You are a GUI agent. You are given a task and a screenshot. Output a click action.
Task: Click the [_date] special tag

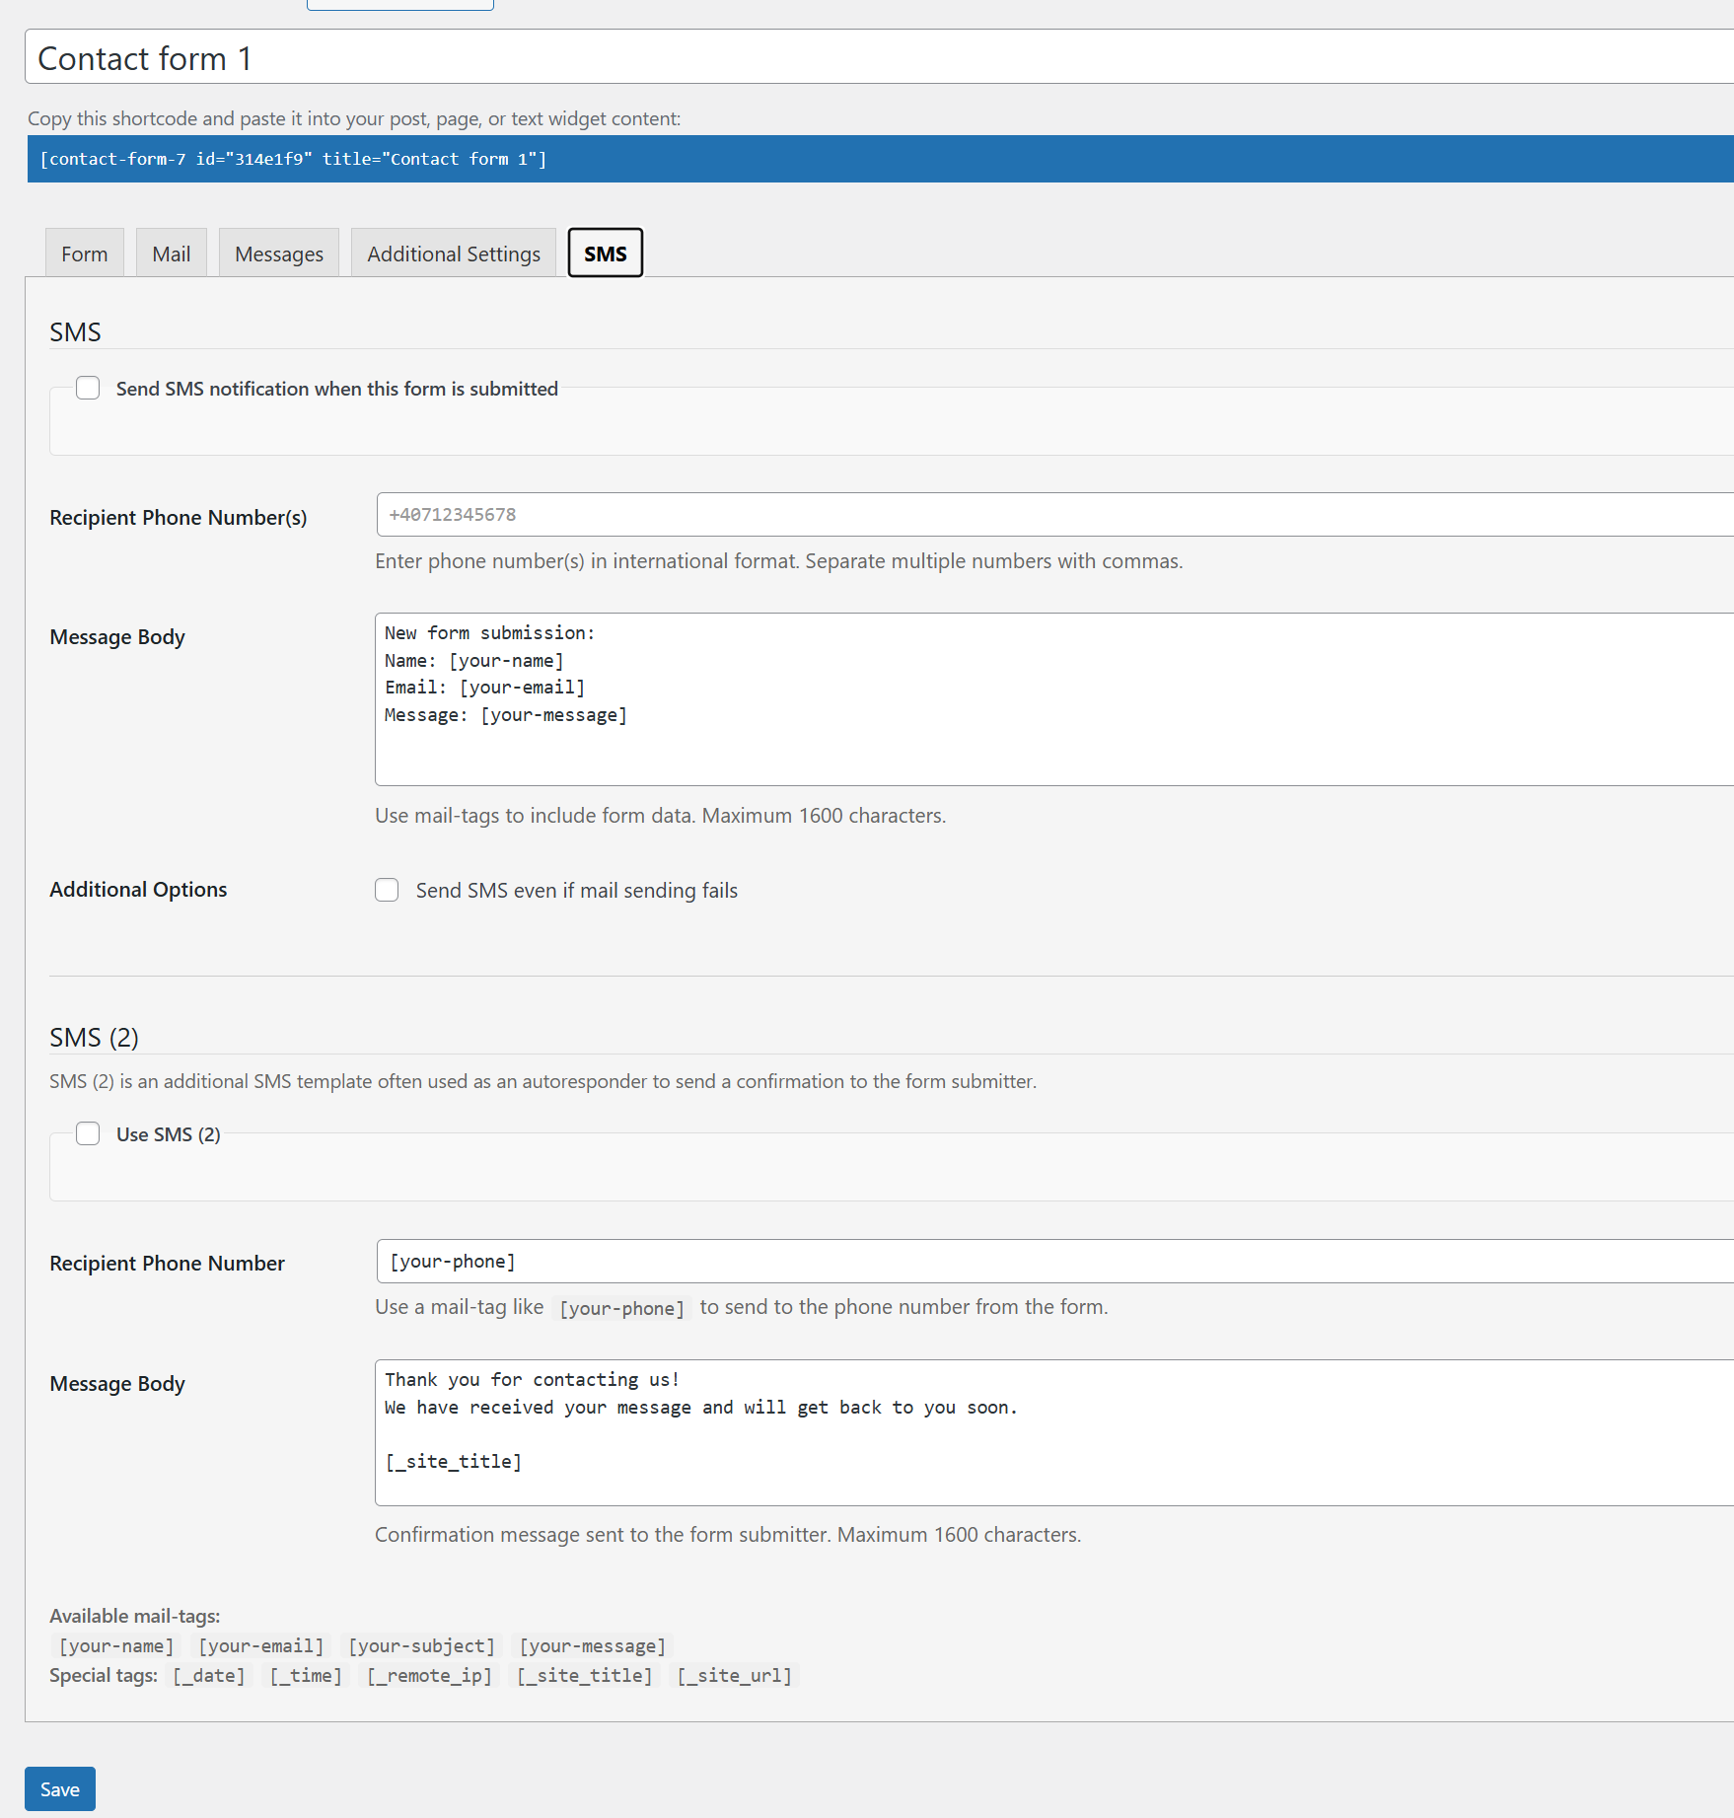tap(208, 1675)
